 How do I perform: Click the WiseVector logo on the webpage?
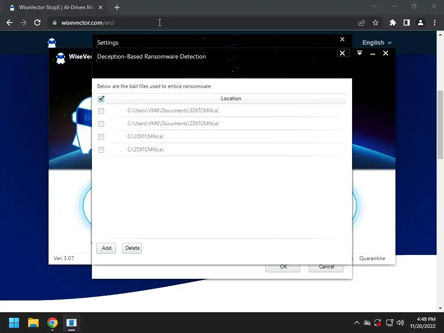(x=52, y=43)
